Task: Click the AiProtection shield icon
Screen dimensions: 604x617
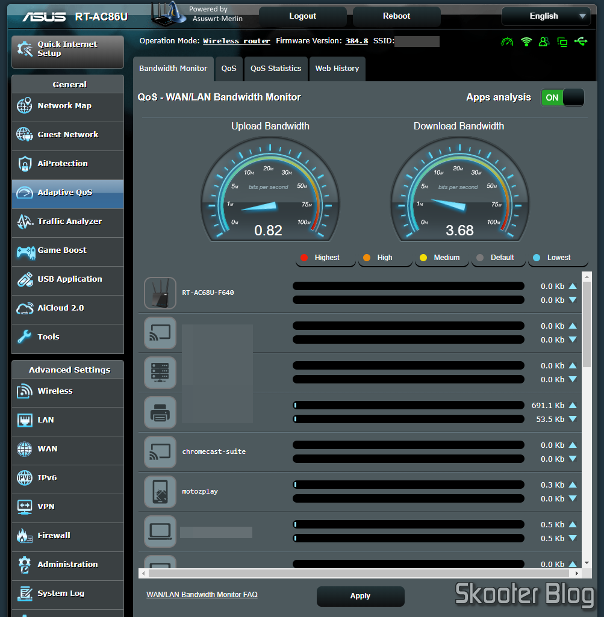Action: [25, 163]
